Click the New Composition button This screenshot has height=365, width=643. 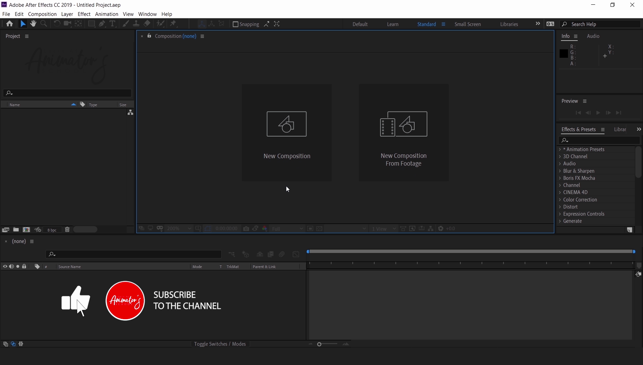tap(287, 133)
